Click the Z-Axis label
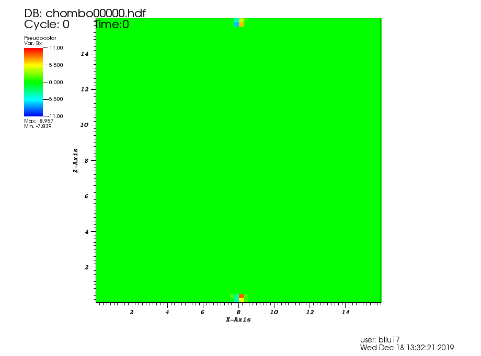 click(x=75, y=161)
